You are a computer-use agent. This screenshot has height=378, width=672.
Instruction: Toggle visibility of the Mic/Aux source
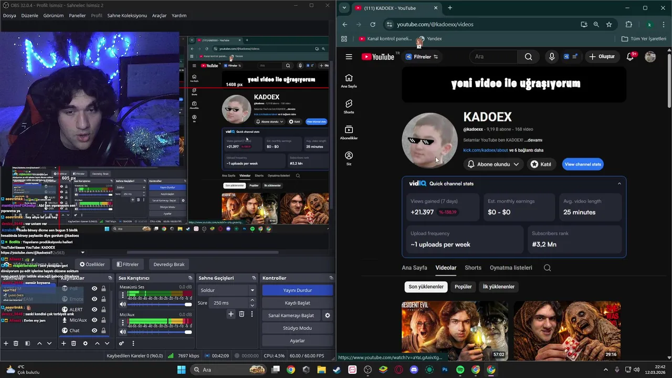click(x=94, y=320)
